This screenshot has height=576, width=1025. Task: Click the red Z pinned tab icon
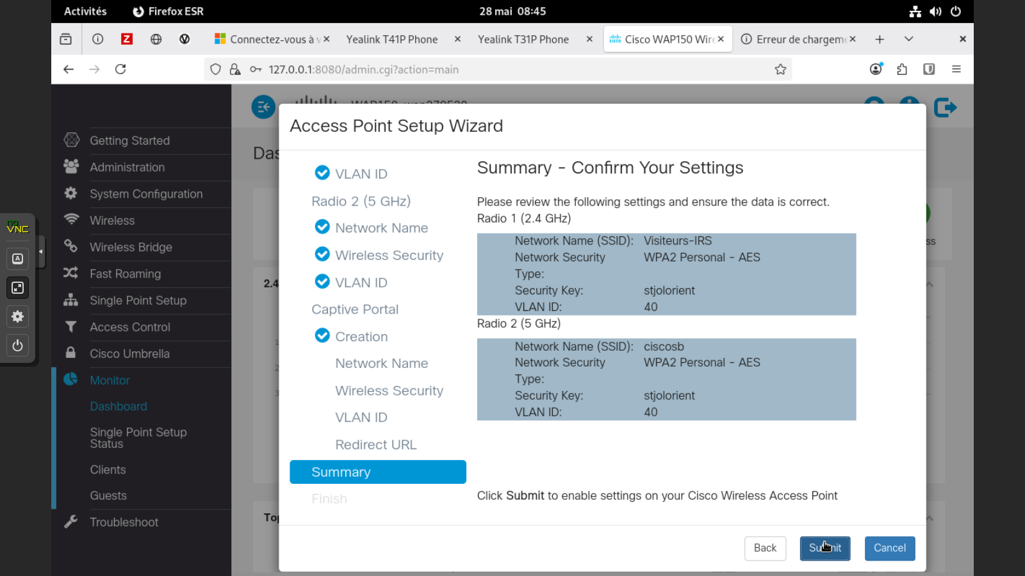click(127, 39)
